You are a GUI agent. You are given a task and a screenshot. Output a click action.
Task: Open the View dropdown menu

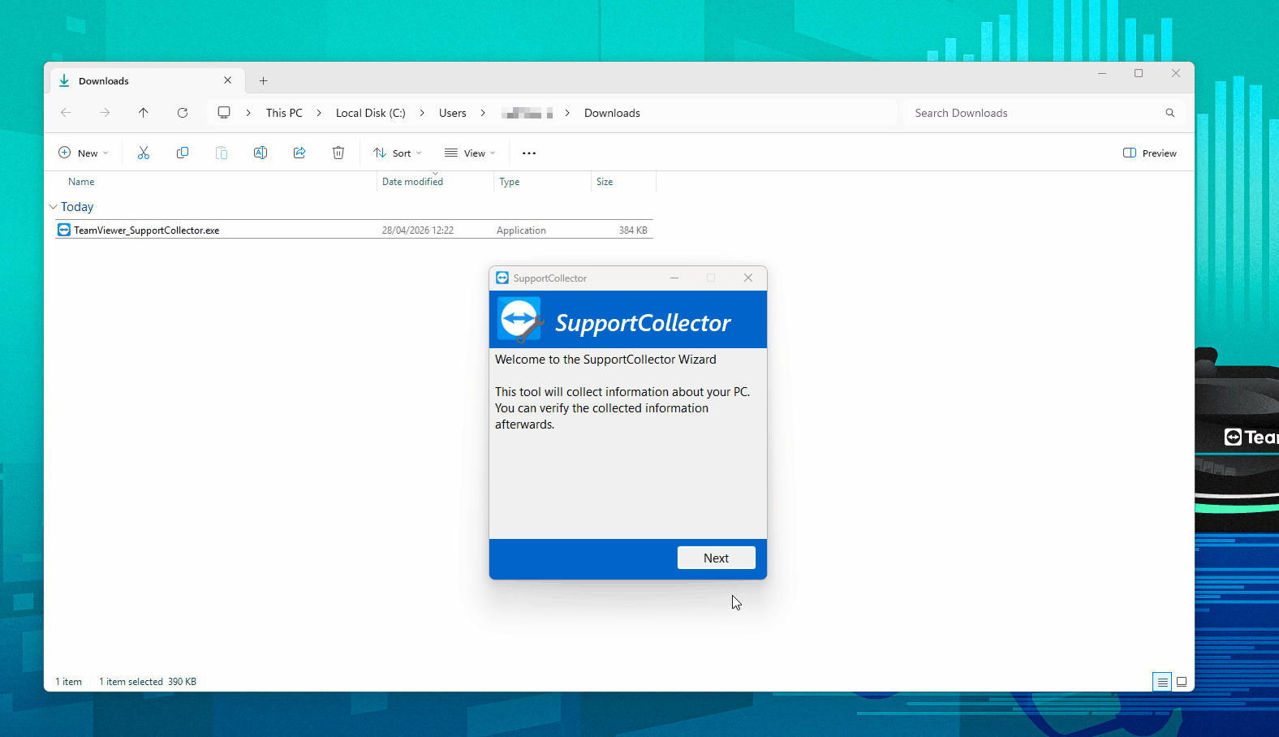(x=470, y=153)
